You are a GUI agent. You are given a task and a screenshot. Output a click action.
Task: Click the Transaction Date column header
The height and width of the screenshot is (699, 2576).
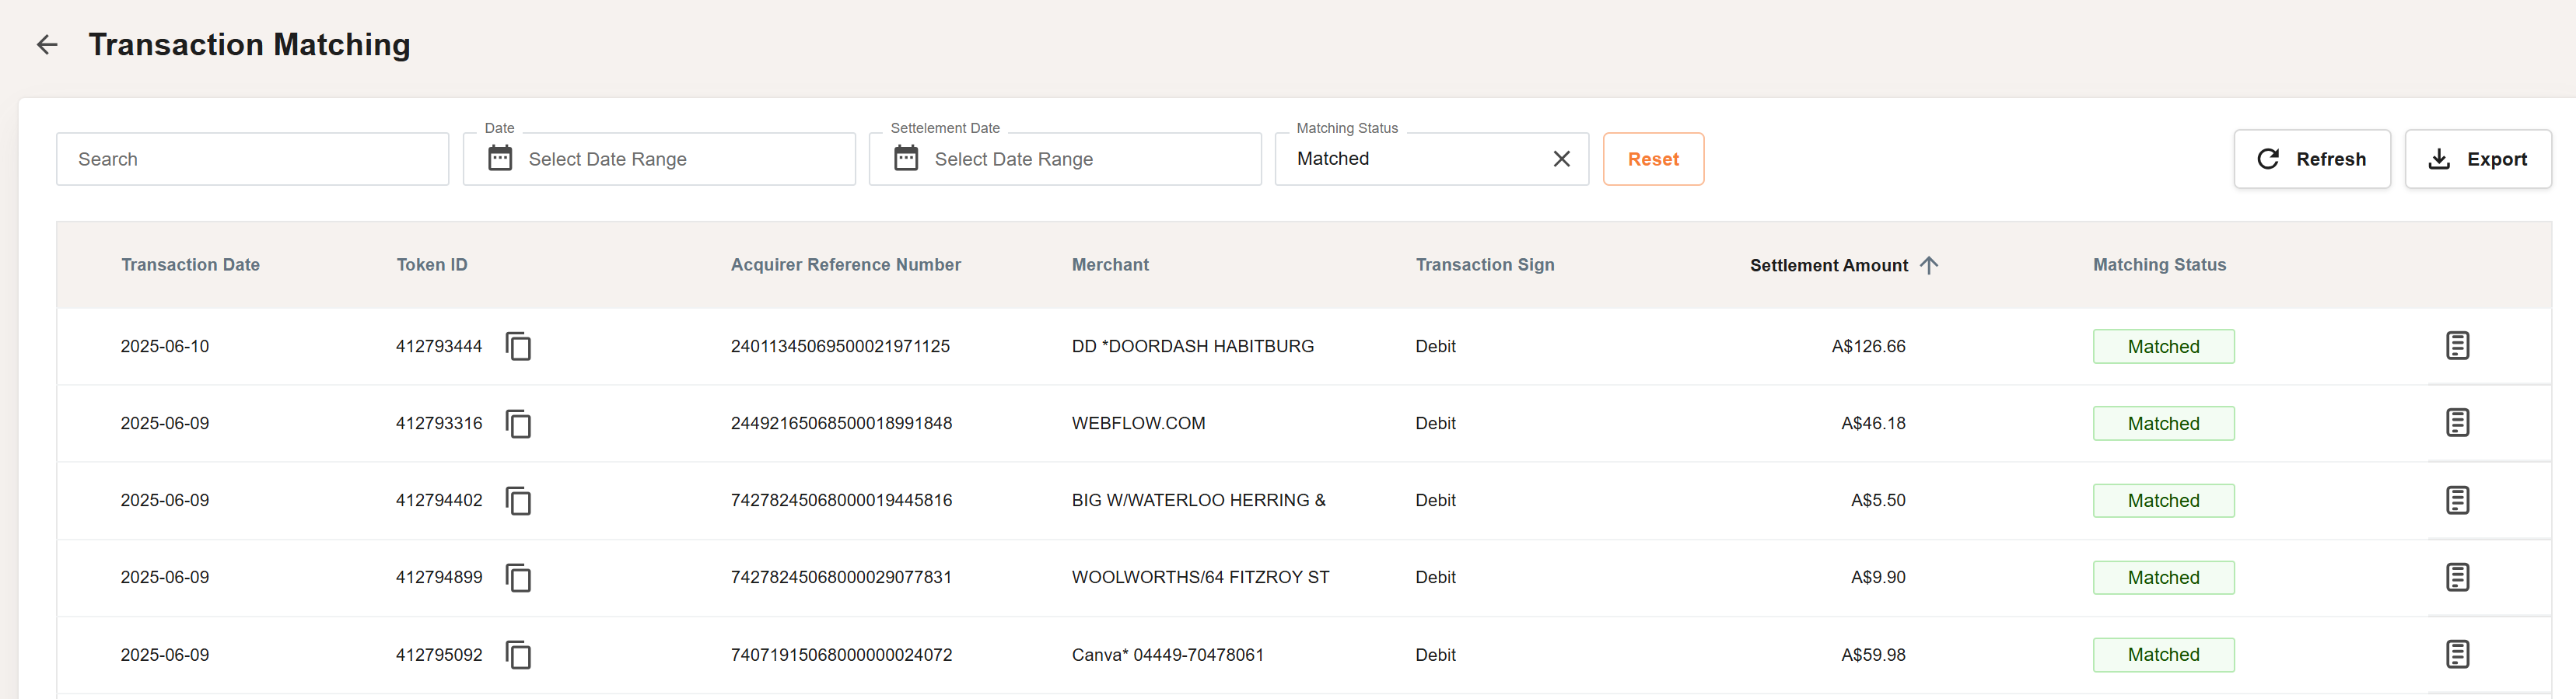190,265
